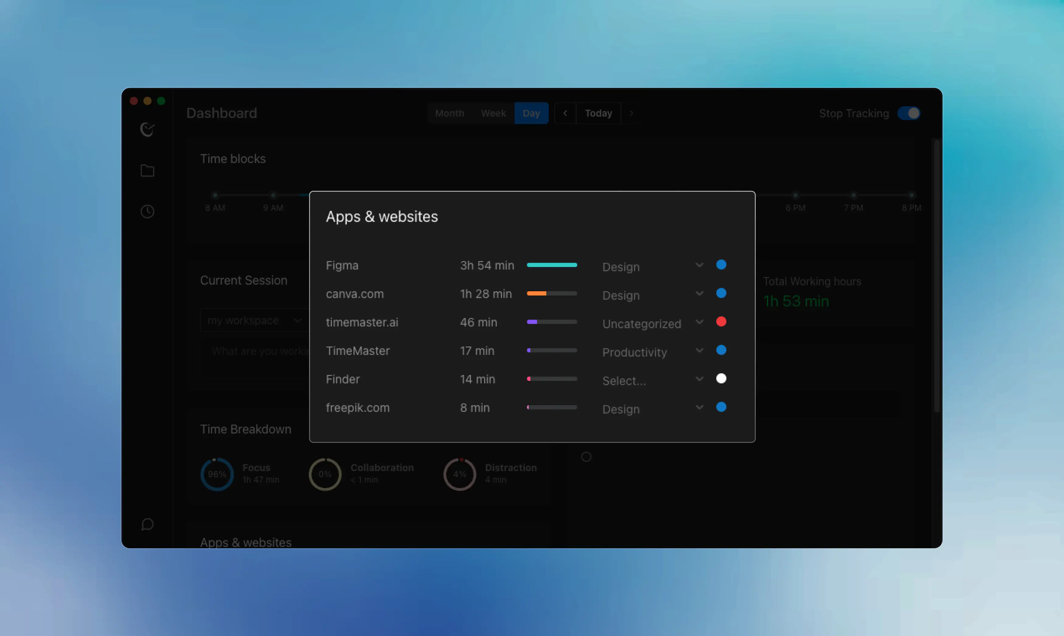The width and height of the screenshot is (1064, 636).
Task: Switch to the Week view tab
Action: (493, 113)
